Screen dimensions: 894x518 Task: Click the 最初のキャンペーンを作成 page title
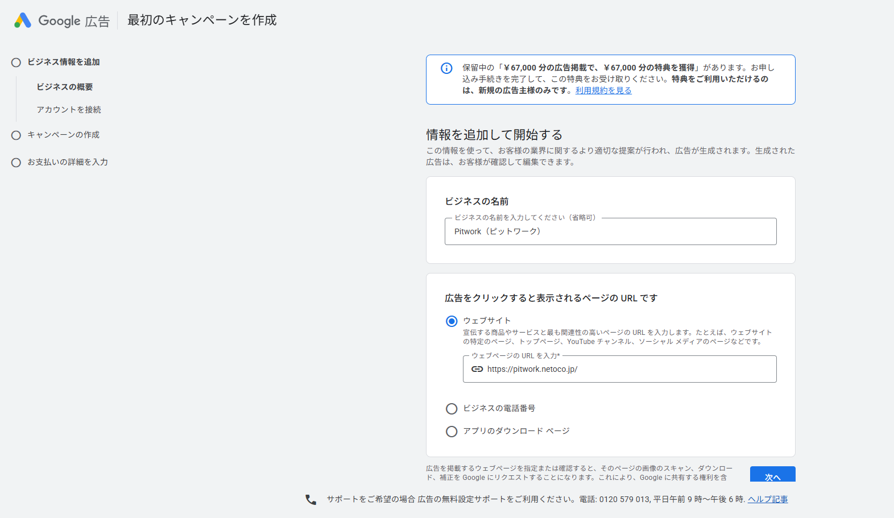click(202, 20)
